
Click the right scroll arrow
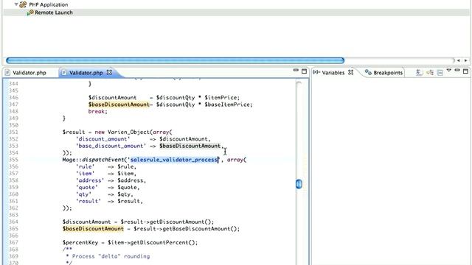pos(465,60)
